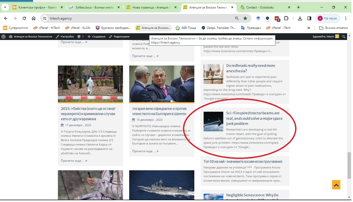Open the Hungary Schengen article headline
This screenshot has height=202, width=353.
click(x=159, y=111)
